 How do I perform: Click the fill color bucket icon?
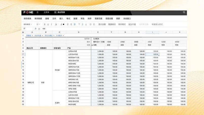(x=56, y=24)
